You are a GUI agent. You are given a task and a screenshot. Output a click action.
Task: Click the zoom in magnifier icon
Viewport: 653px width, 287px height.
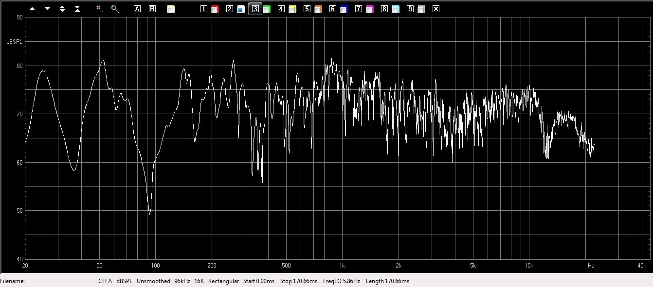[100, 9]
